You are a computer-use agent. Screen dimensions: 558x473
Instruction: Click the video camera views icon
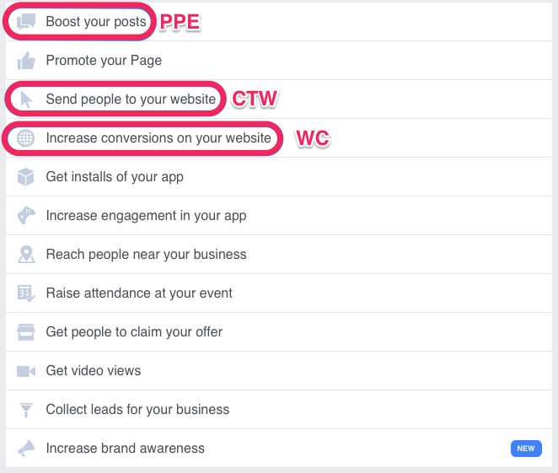click(26, 371)
